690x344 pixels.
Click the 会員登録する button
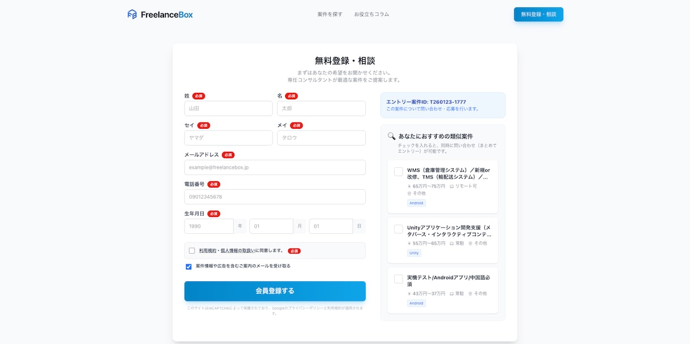pos(275,291)
